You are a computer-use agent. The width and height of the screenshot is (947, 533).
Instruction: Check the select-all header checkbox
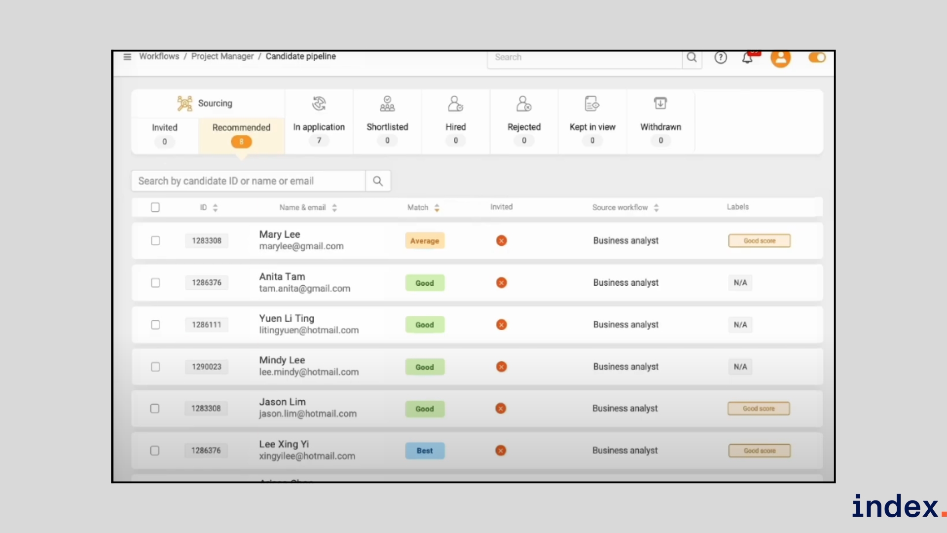pyautogui.click(x=155, y=207)
